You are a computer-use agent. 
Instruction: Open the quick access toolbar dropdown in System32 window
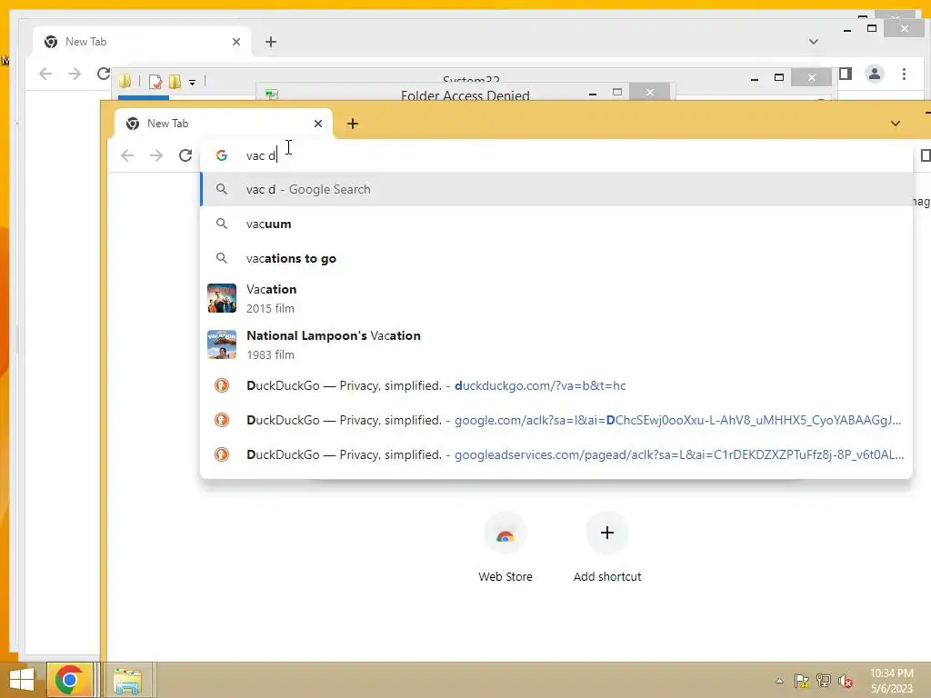coord(193,83)
